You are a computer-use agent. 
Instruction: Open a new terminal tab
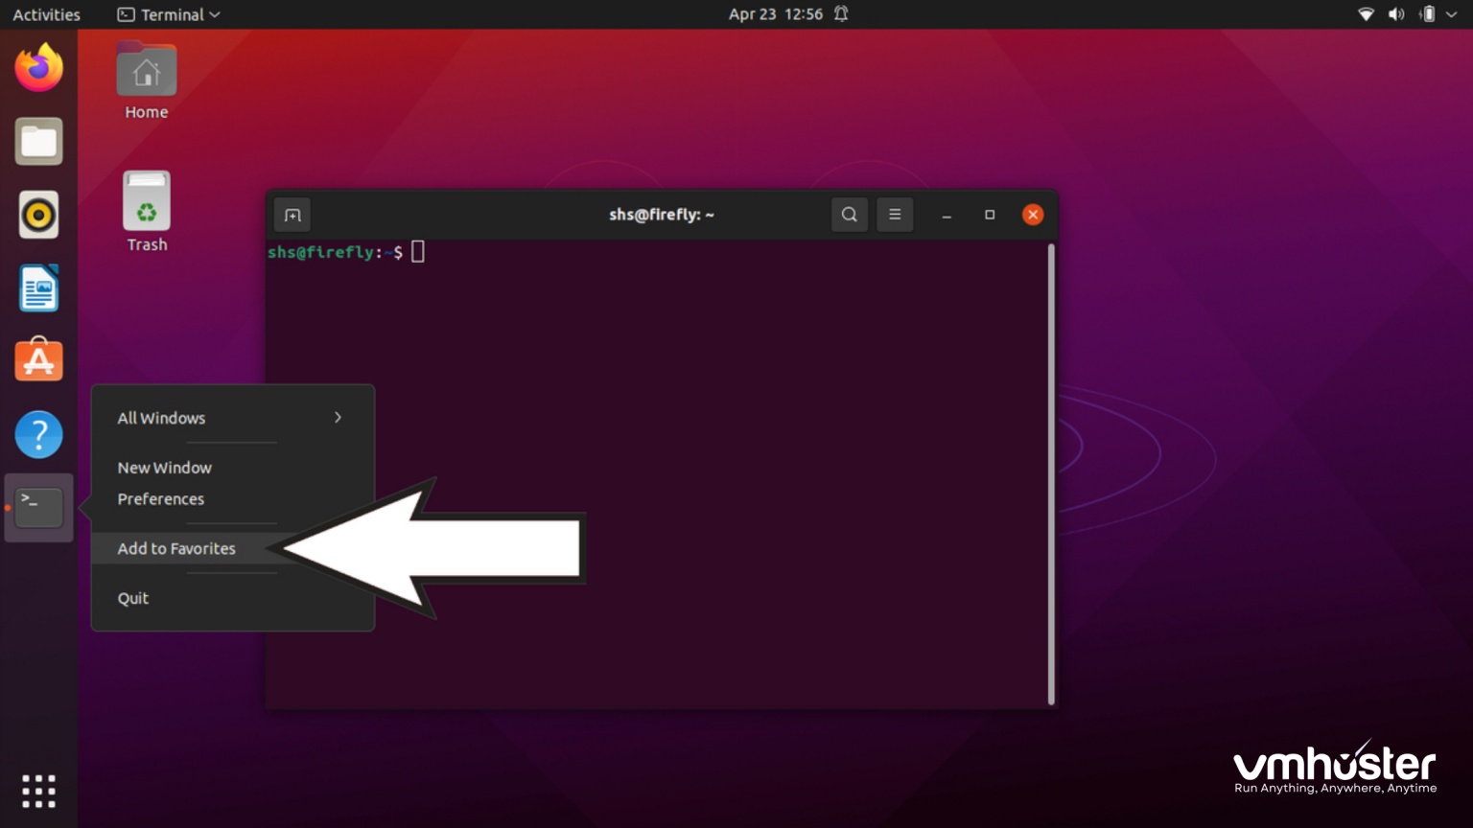click(292, 215)
